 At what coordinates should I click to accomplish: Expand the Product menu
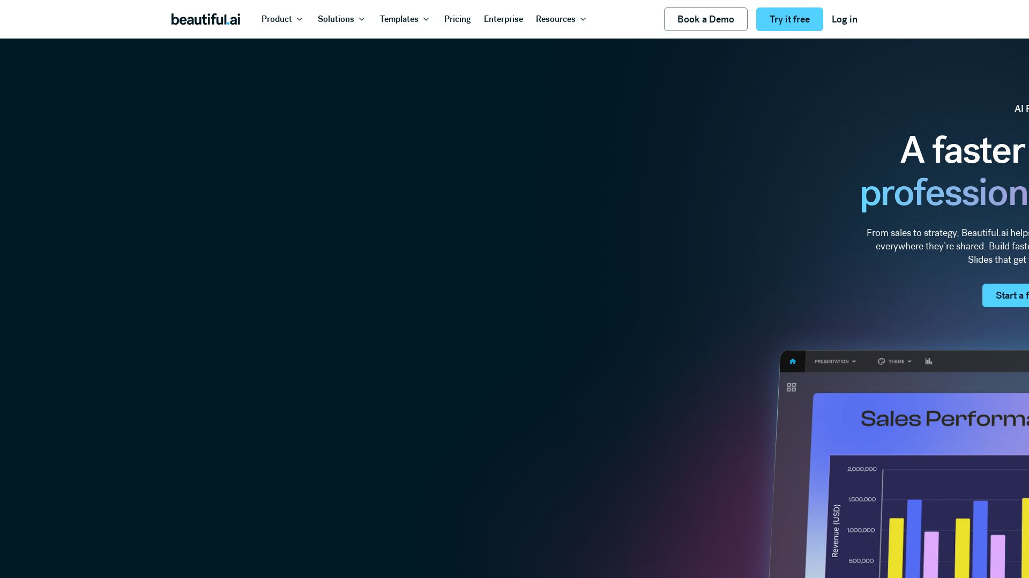(282, 19)
